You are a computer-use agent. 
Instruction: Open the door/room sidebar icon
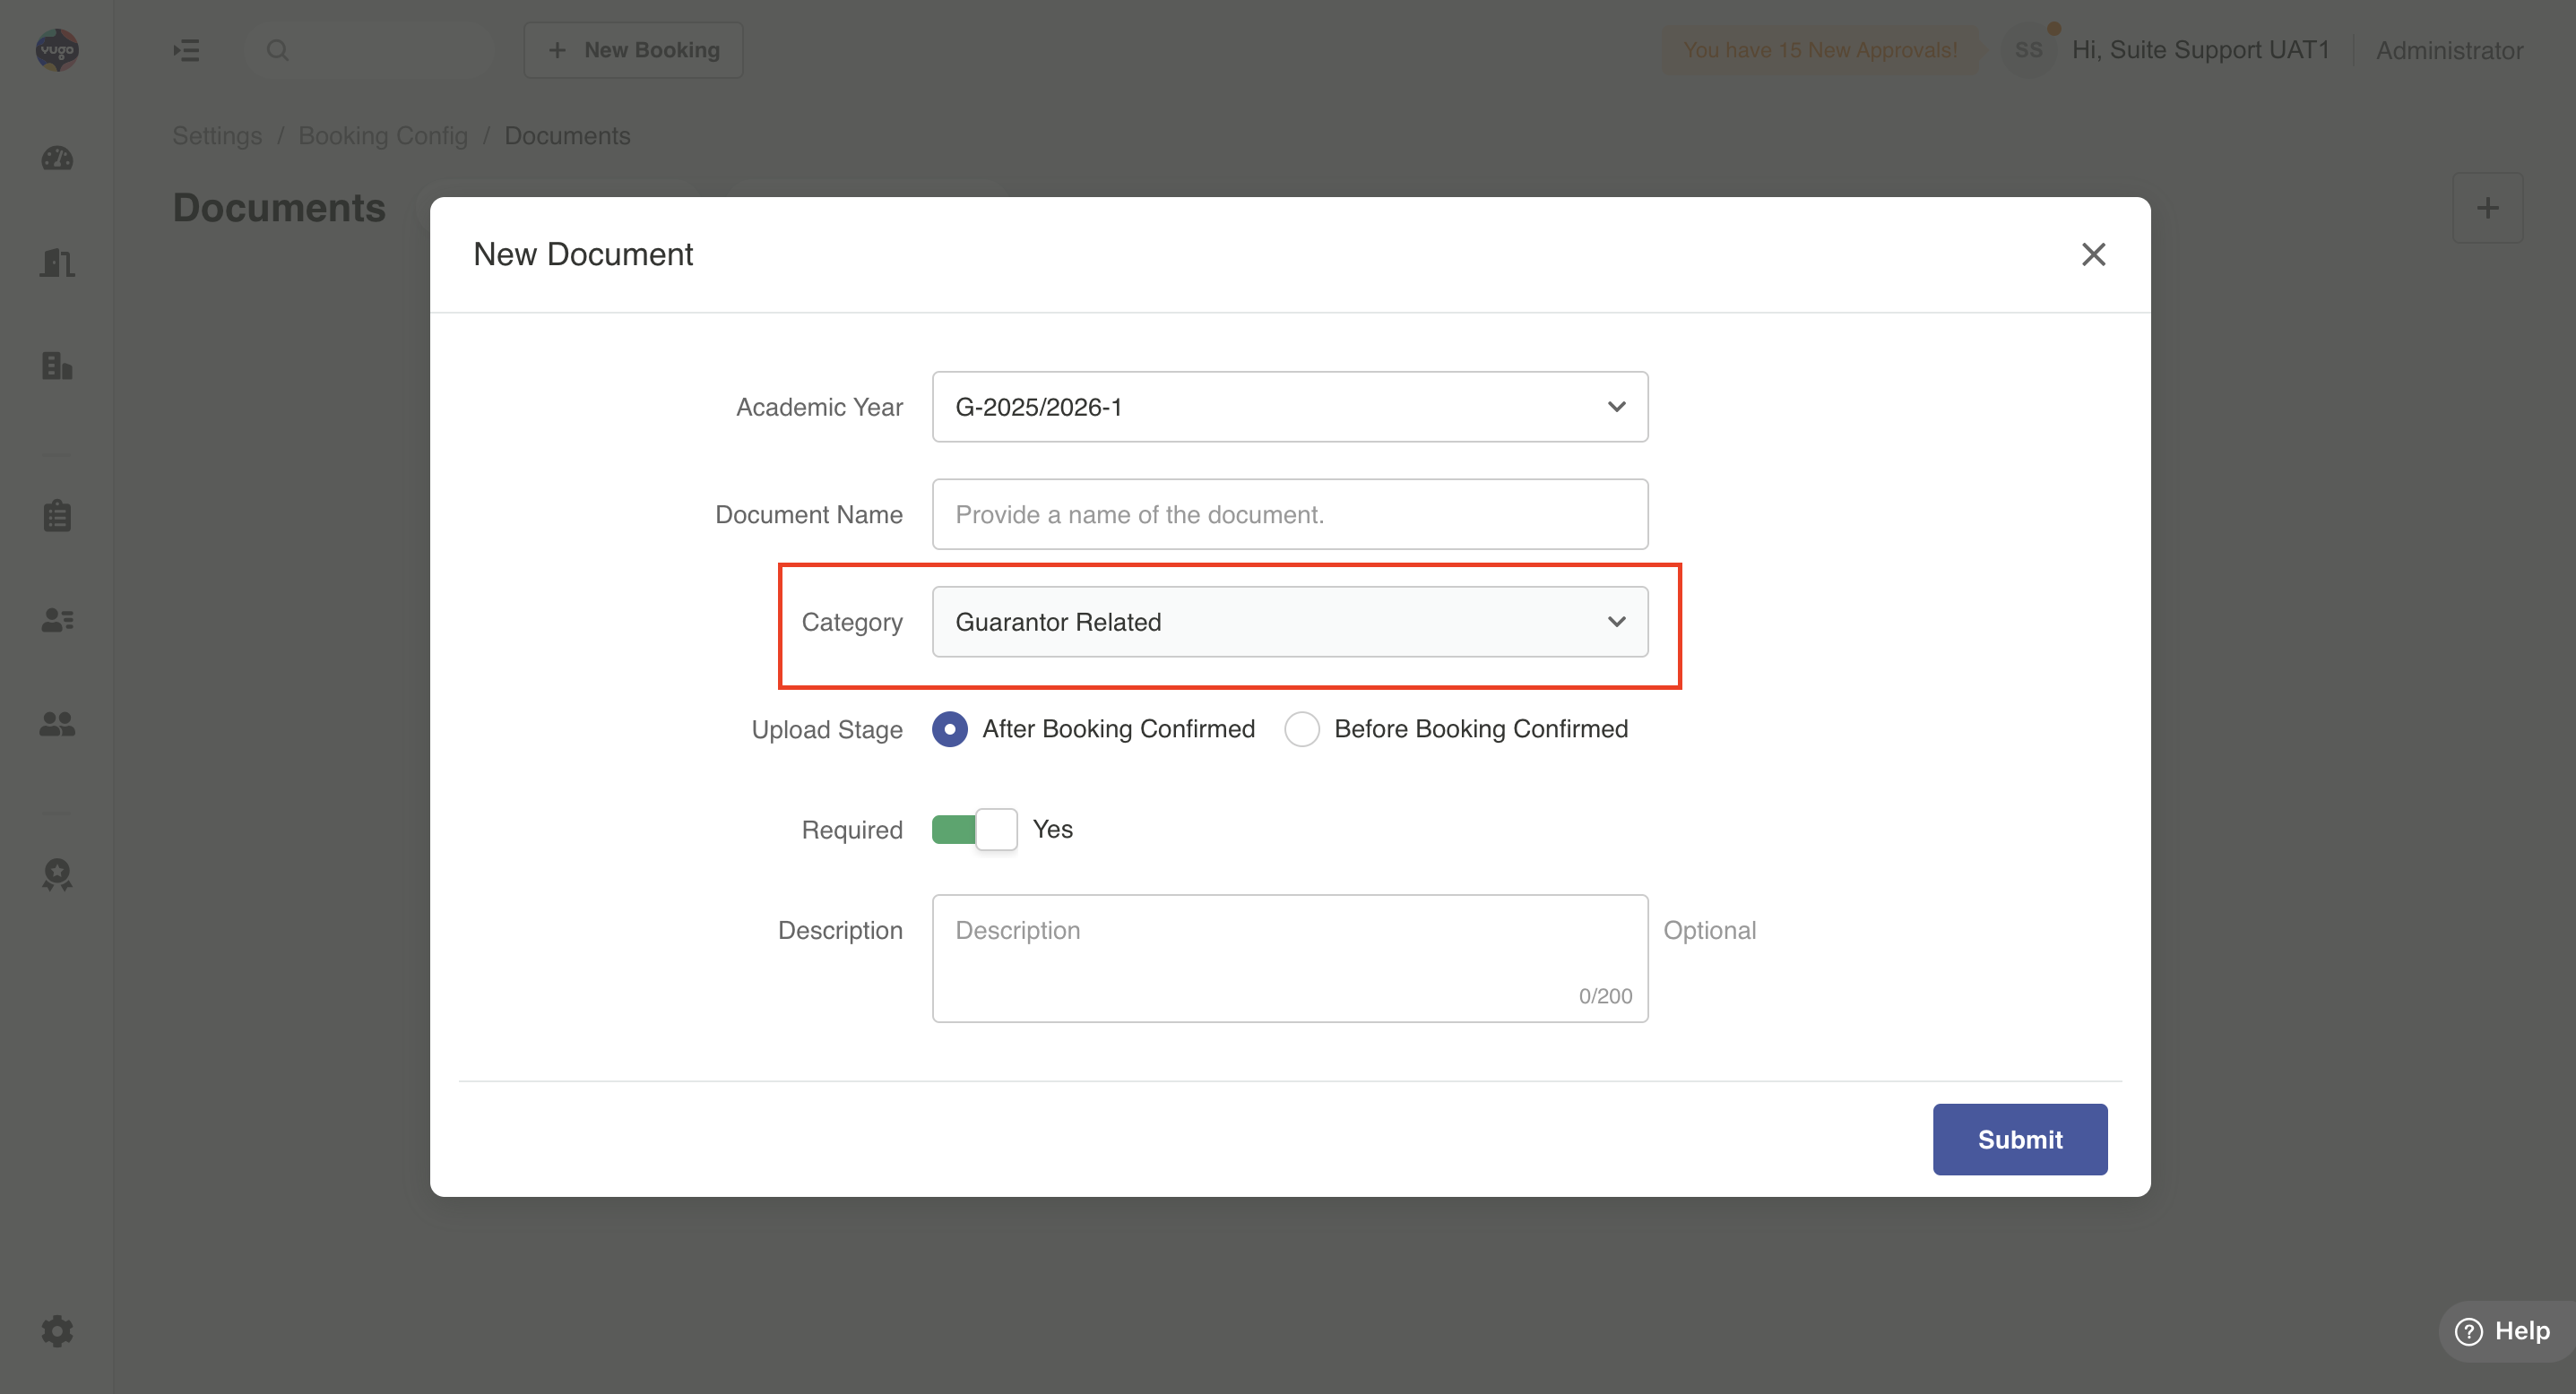(x=57, y=262)
